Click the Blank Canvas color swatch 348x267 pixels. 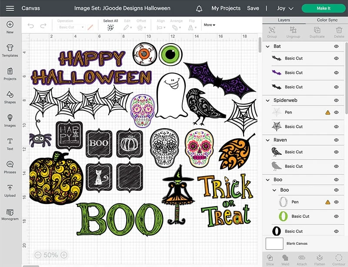[274, 244]
